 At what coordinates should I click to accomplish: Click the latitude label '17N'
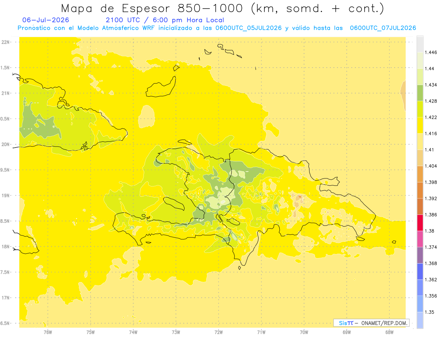[x=6, y=298]
